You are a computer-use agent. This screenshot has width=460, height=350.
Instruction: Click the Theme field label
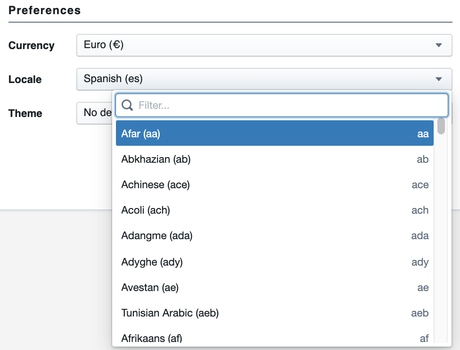[25, 114]
